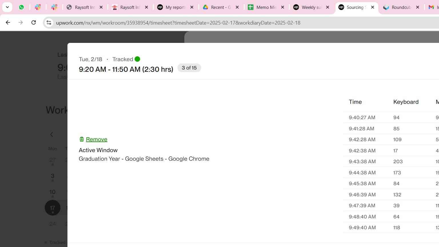Image resolution: width=439 pixels, height=247 pixels.
Task: Close the Recent Google Drive tab
Action: (x=237, y=7)
